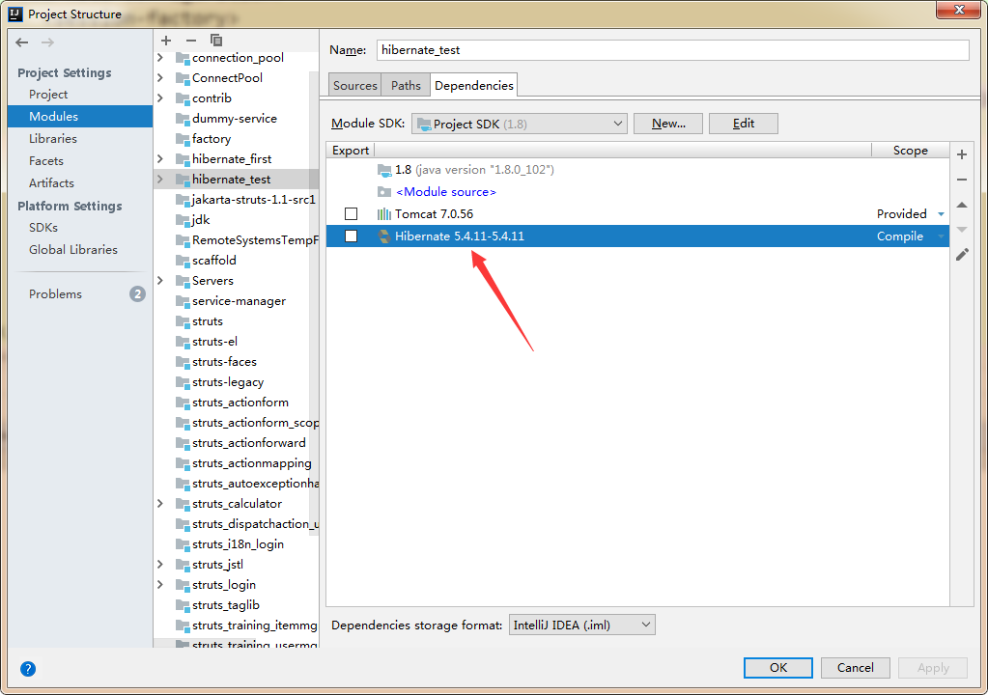Go back with the left arrow
The image size is (988, 695).
click(22, 42)
